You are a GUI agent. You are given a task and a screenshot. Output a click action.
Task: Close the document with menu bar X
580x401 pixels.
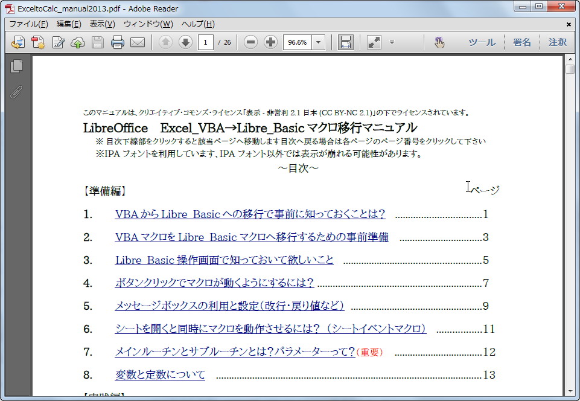pyautogui.click(x=569, y=24)
